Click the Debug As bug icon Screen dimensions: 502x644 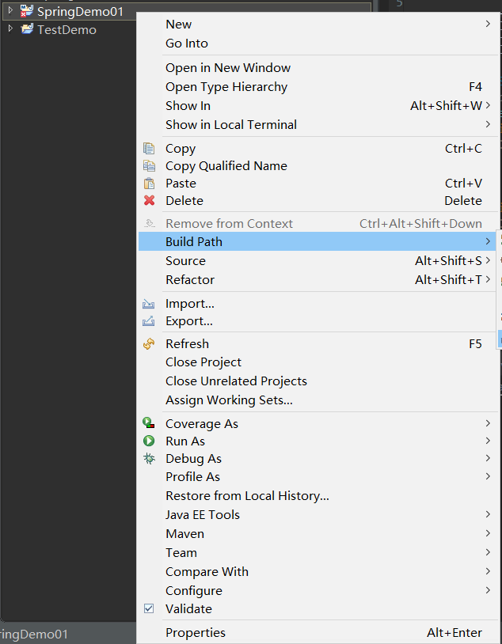click(x=149, y=459)
